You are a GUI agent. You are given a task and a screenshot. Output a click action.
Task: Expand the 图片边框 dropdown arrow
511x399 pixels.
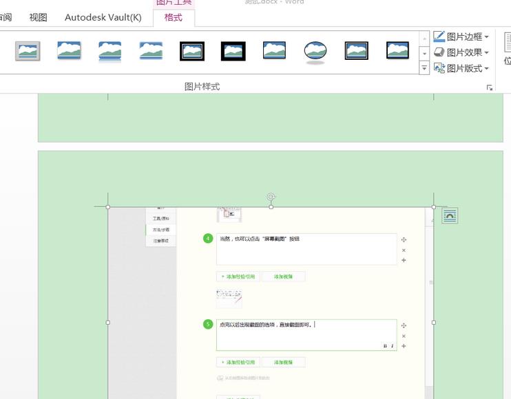(487, 37)
